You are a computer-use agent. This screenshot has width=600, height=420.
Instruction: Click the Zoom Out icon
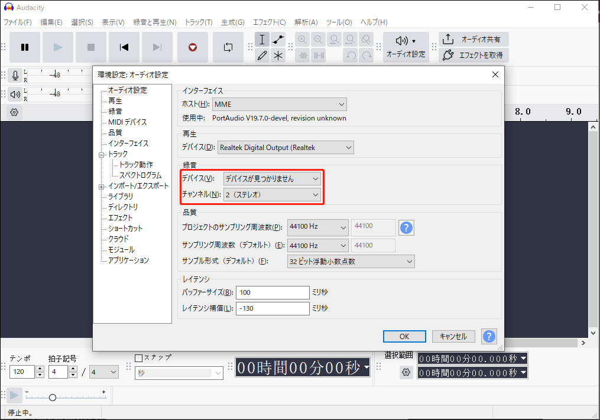click(319, 40)
